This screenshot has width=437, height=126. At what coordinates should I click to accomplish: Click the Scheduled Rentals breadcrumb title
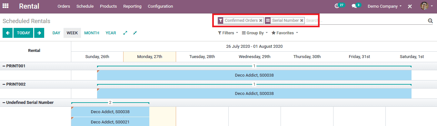coord(26,21)
